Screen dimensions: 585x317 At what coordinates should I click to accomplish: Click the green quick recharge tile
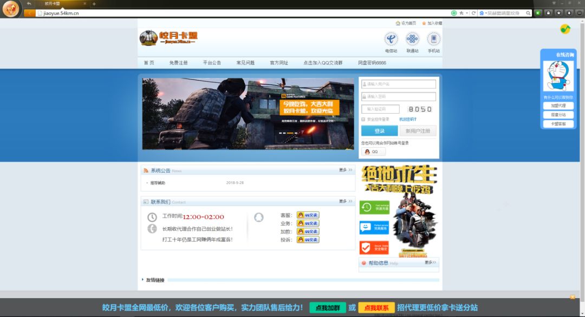pyautogui.click(x=374, y=207)
